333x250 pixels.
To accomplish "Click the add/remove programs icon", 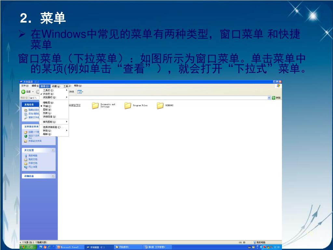I will tap(26, 114).
